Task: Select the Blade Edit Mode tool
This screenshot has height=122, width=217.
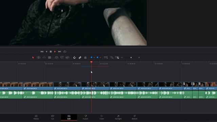Action: coord(50,58)
